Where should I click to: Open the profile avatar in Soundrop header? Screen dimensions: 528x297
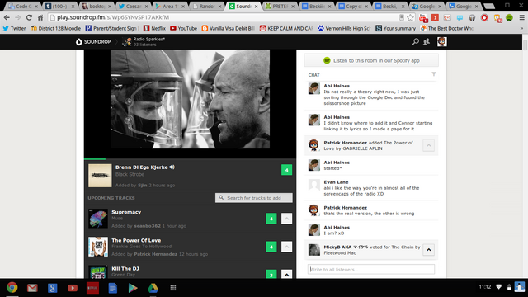[x=442, y=42]
